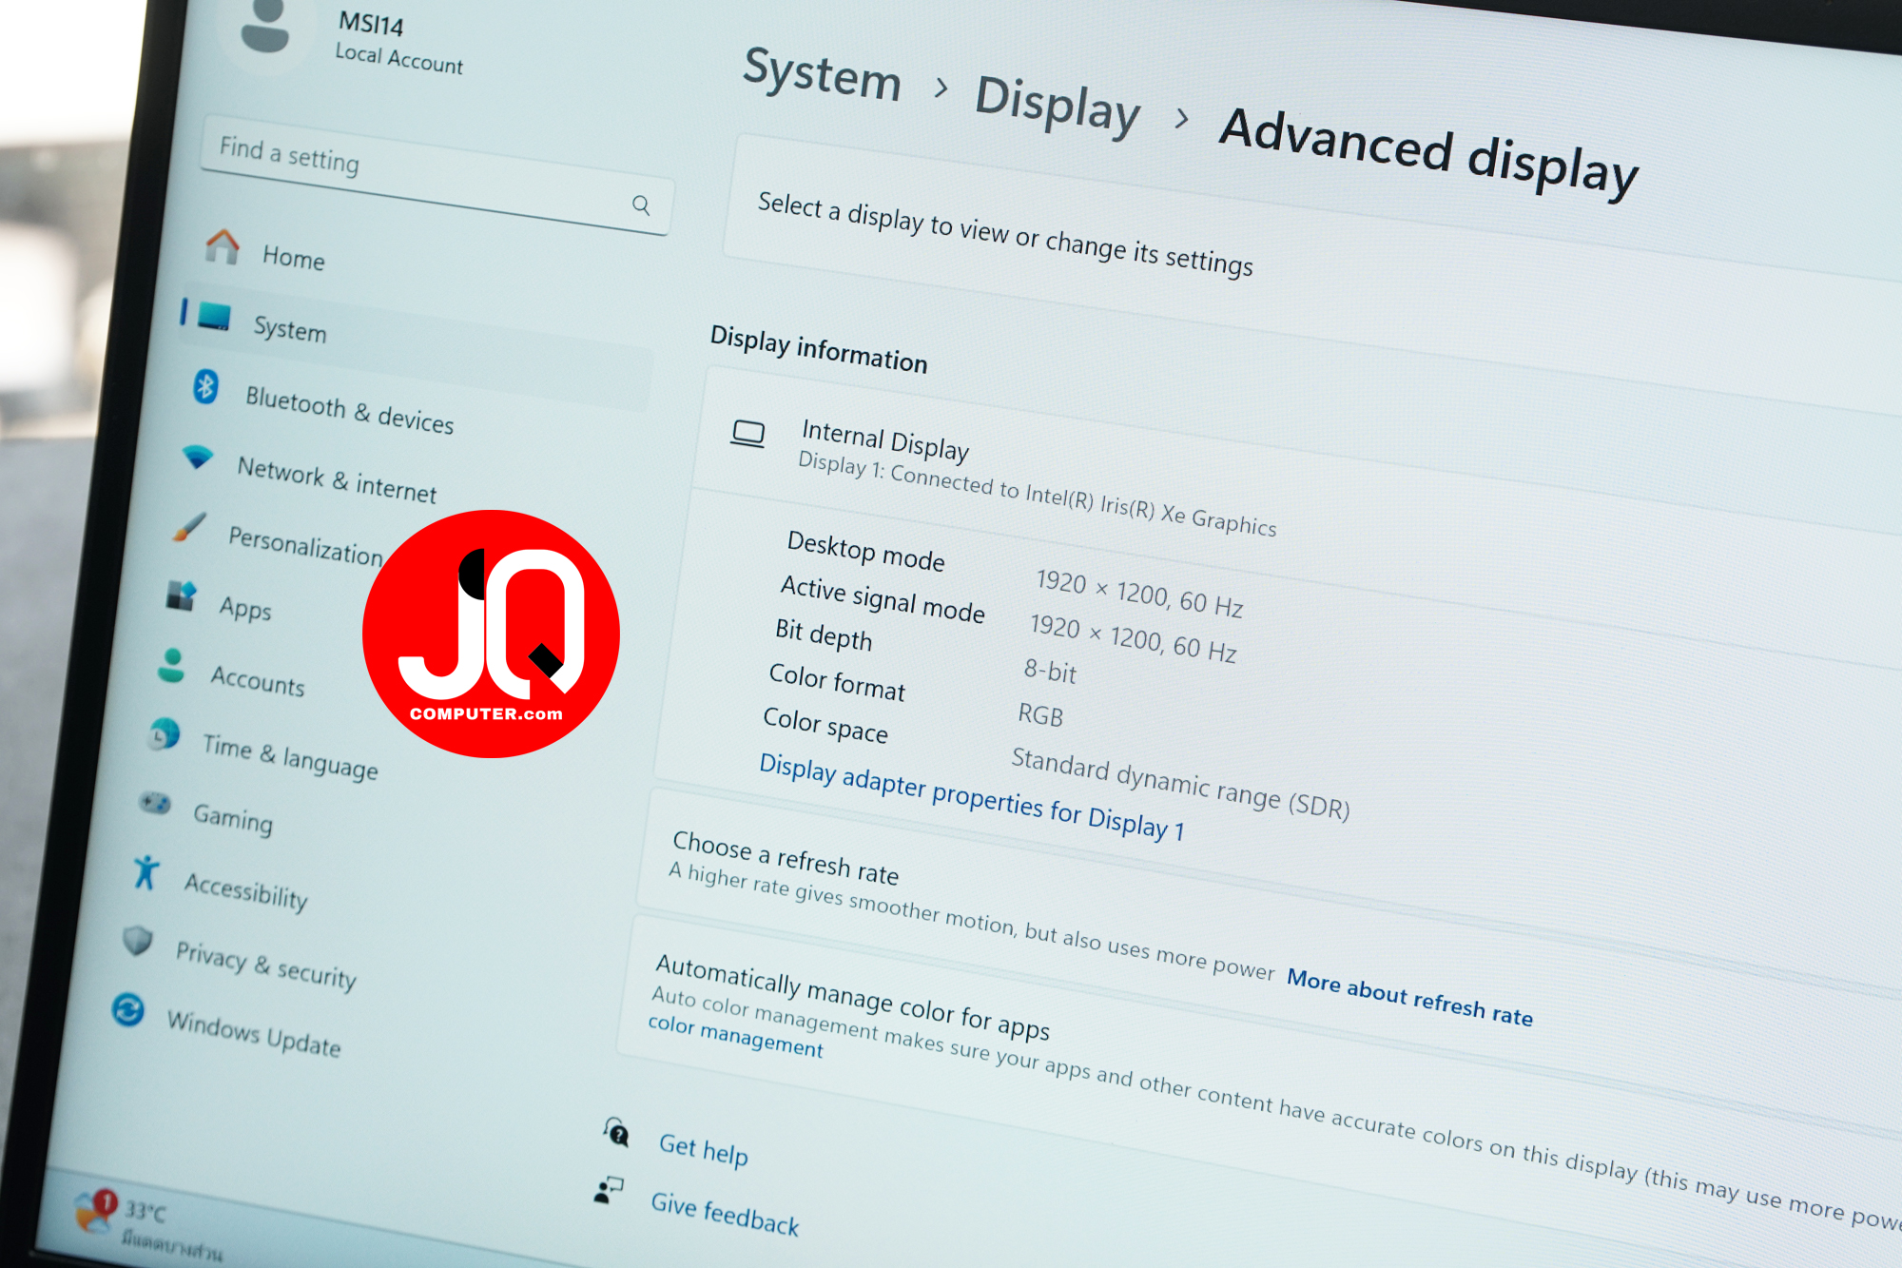This screenshot has height=1268, width=1902.
Task: Click the Accounts person icon
Action: [x=171, y=666]
